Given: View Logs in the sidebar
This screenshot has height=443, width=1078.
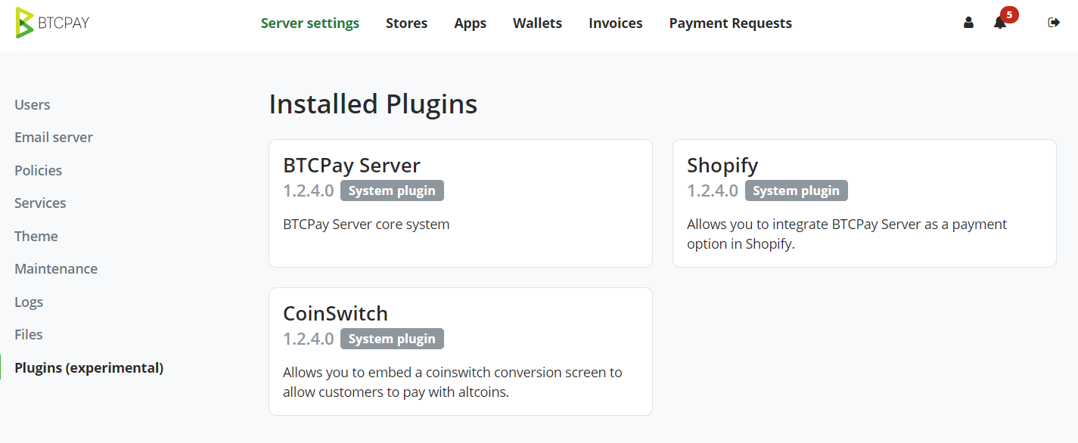Looking at the screenshot, I should coord(29,302).
